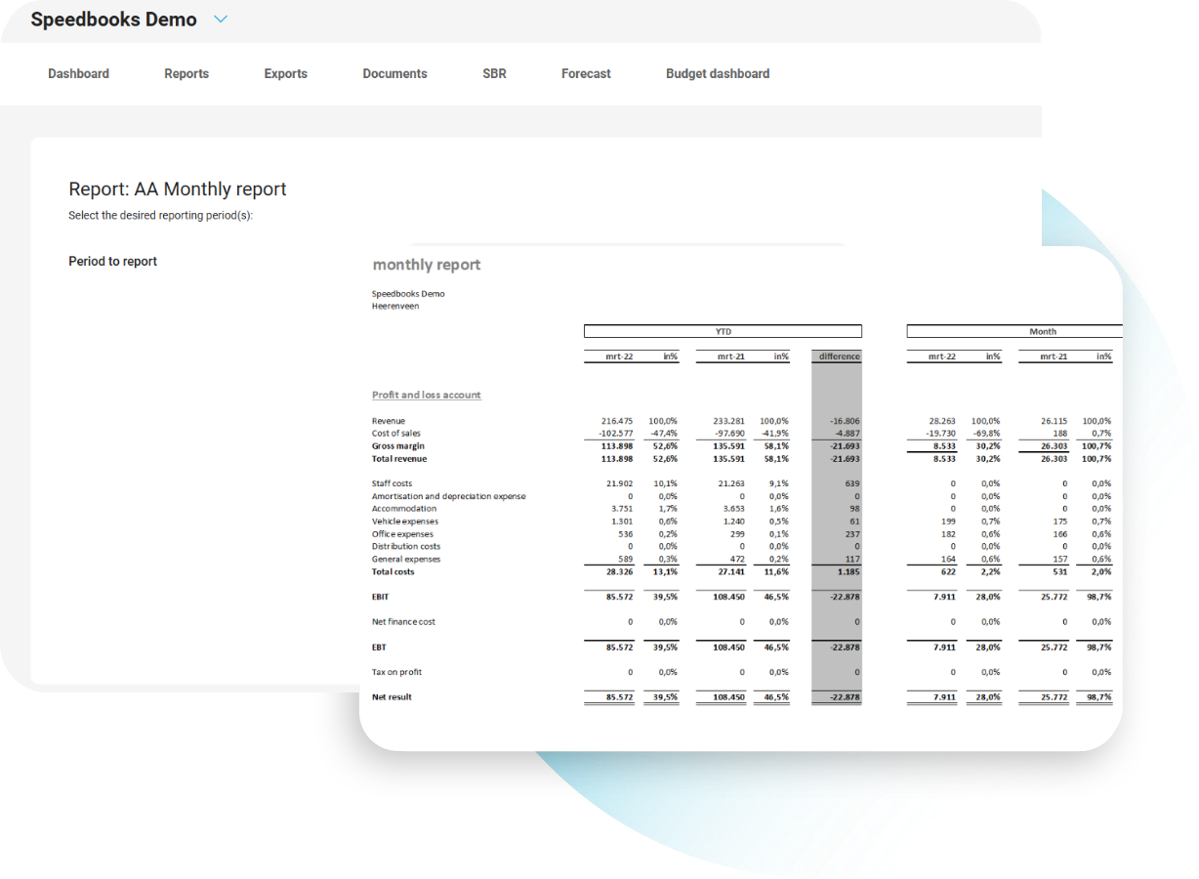This screenshot has height=879, width=1199.
Task: Click the Office expenses row label
Action: pos(402,534)
